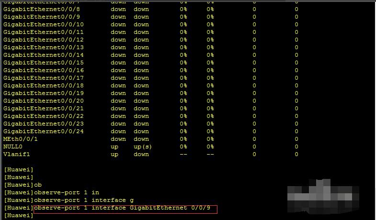Image resolution: width=376 pixels, height=220 pixels.
Task: Click the GigabitEthernet0/0/20 interface name
Action: click(x=44, y=101)
